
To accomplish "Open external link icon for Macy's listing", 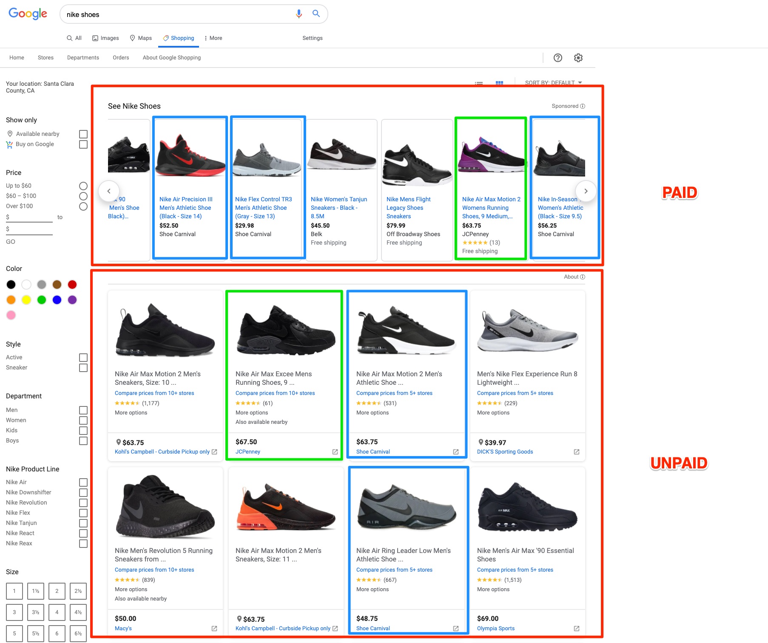I will [214, 629].
